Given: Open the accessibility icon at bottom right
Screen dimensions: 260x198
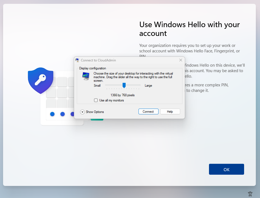Looking at the screenshot, I should coord(250,194).
